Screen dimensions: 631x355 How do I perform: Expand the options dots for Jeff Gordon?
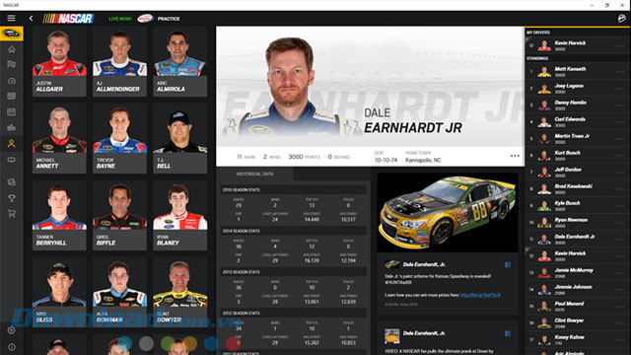(x=619, y=173)
